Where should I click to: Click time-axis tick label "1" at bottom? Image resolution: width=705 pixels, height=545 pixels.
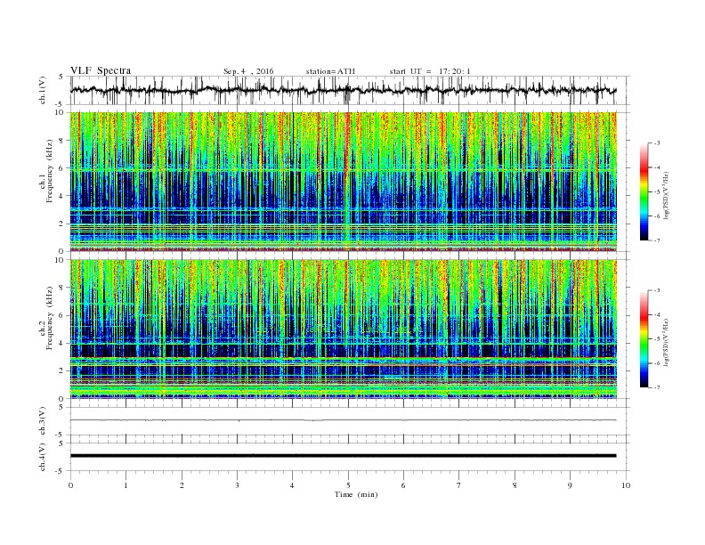(x=126, y=485)
